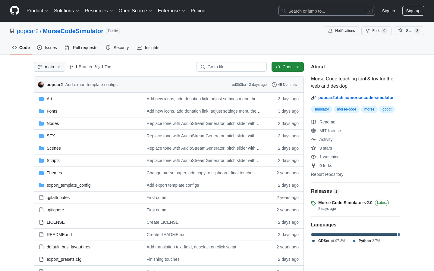
Task: Focus the Go to file field
Action: tap(231, 67)
